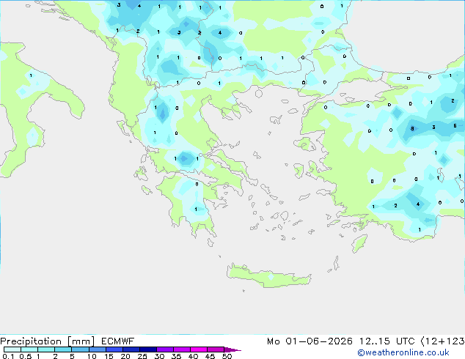The height and width of the screenshot is (359, 465).
Task: Click the legend label '30'
Action: (160, 356)
